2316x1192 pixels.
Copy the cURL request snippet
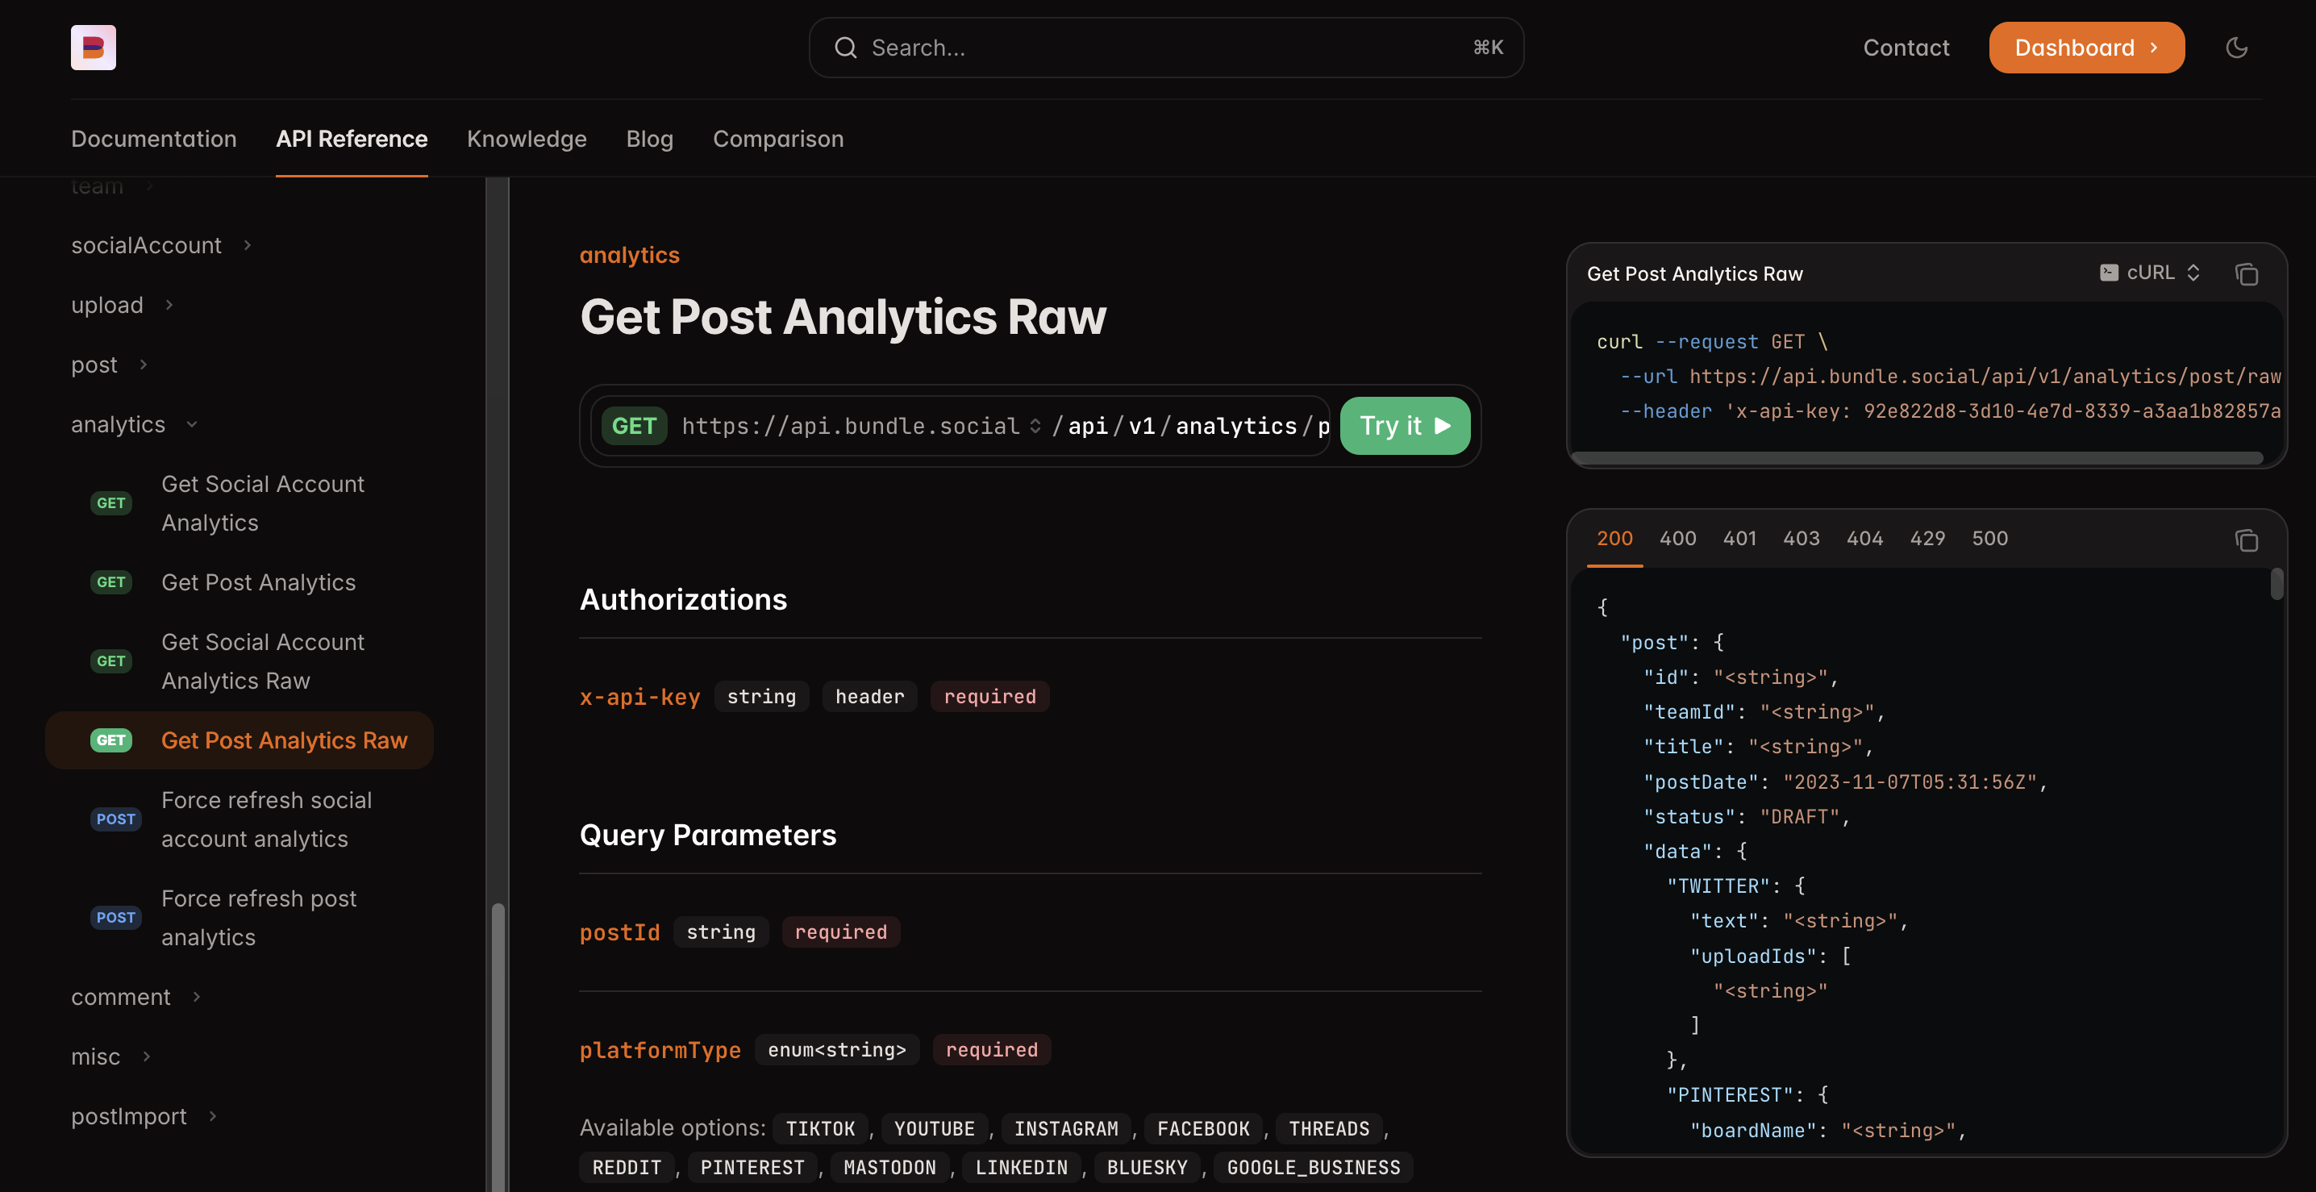coord(2247,274)
